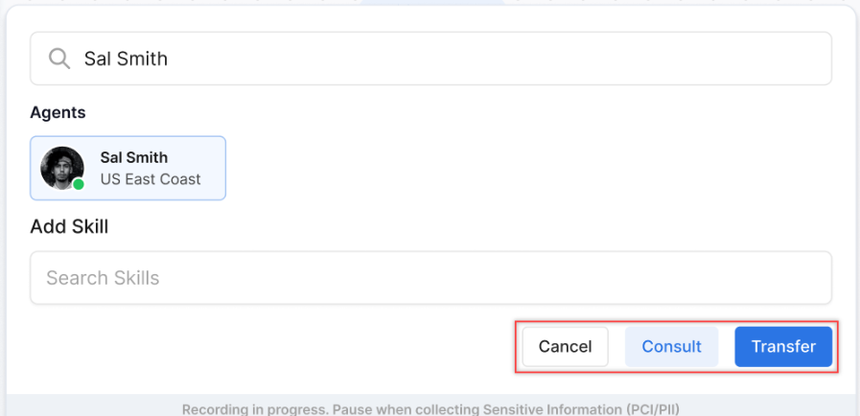Click the typed "Sal Smith" search text
The height and width of the screenshot is (416, 860).
tap(126, 58)
